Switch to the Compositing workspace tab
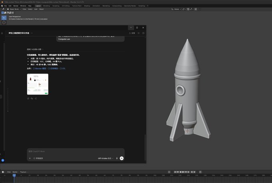The width and height of the screenshot is (272, 183). point(117,6)
